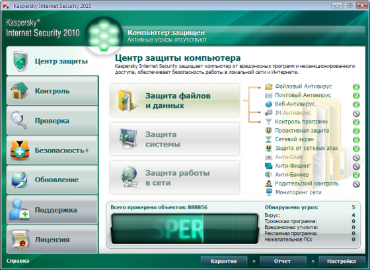Expand the Защита системы section
This screenshot has width=370, height=270.
click(175, 139)
